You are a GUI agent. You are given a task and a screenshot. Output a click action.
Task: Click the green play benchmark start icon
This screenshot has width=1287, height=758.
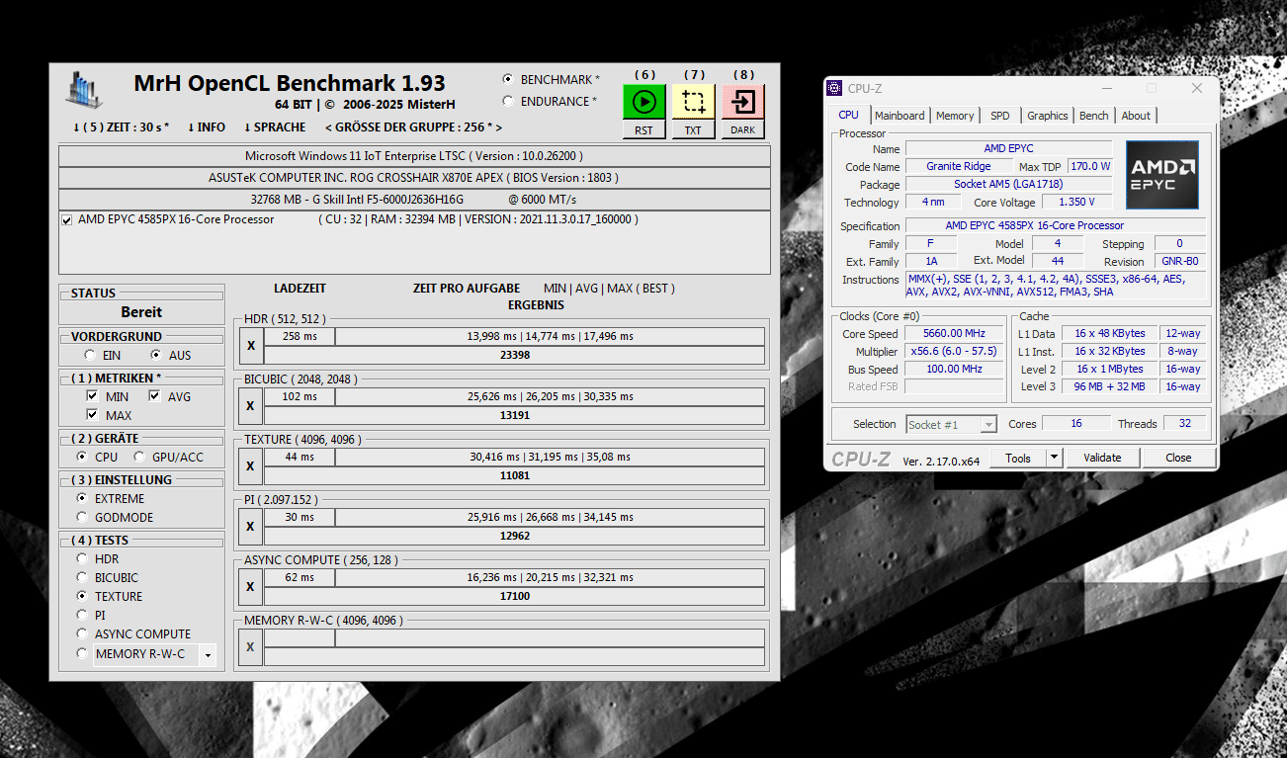click(x=643, y=102)
